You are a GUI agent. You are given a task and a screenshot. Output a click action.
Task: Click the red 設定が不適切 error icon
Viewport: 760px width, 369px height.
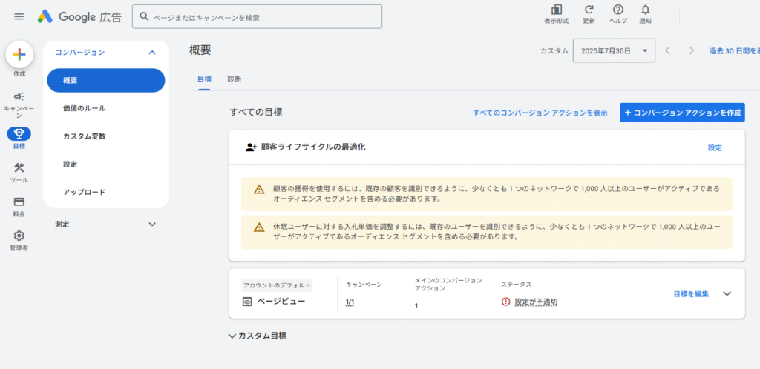(x=506, y=302)
